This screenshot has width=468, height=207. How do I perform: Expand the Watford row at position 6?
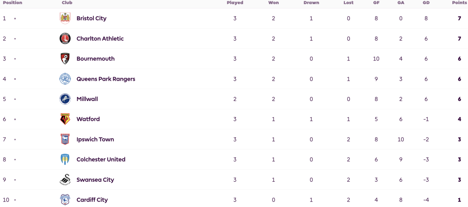[x=234, y=119]
